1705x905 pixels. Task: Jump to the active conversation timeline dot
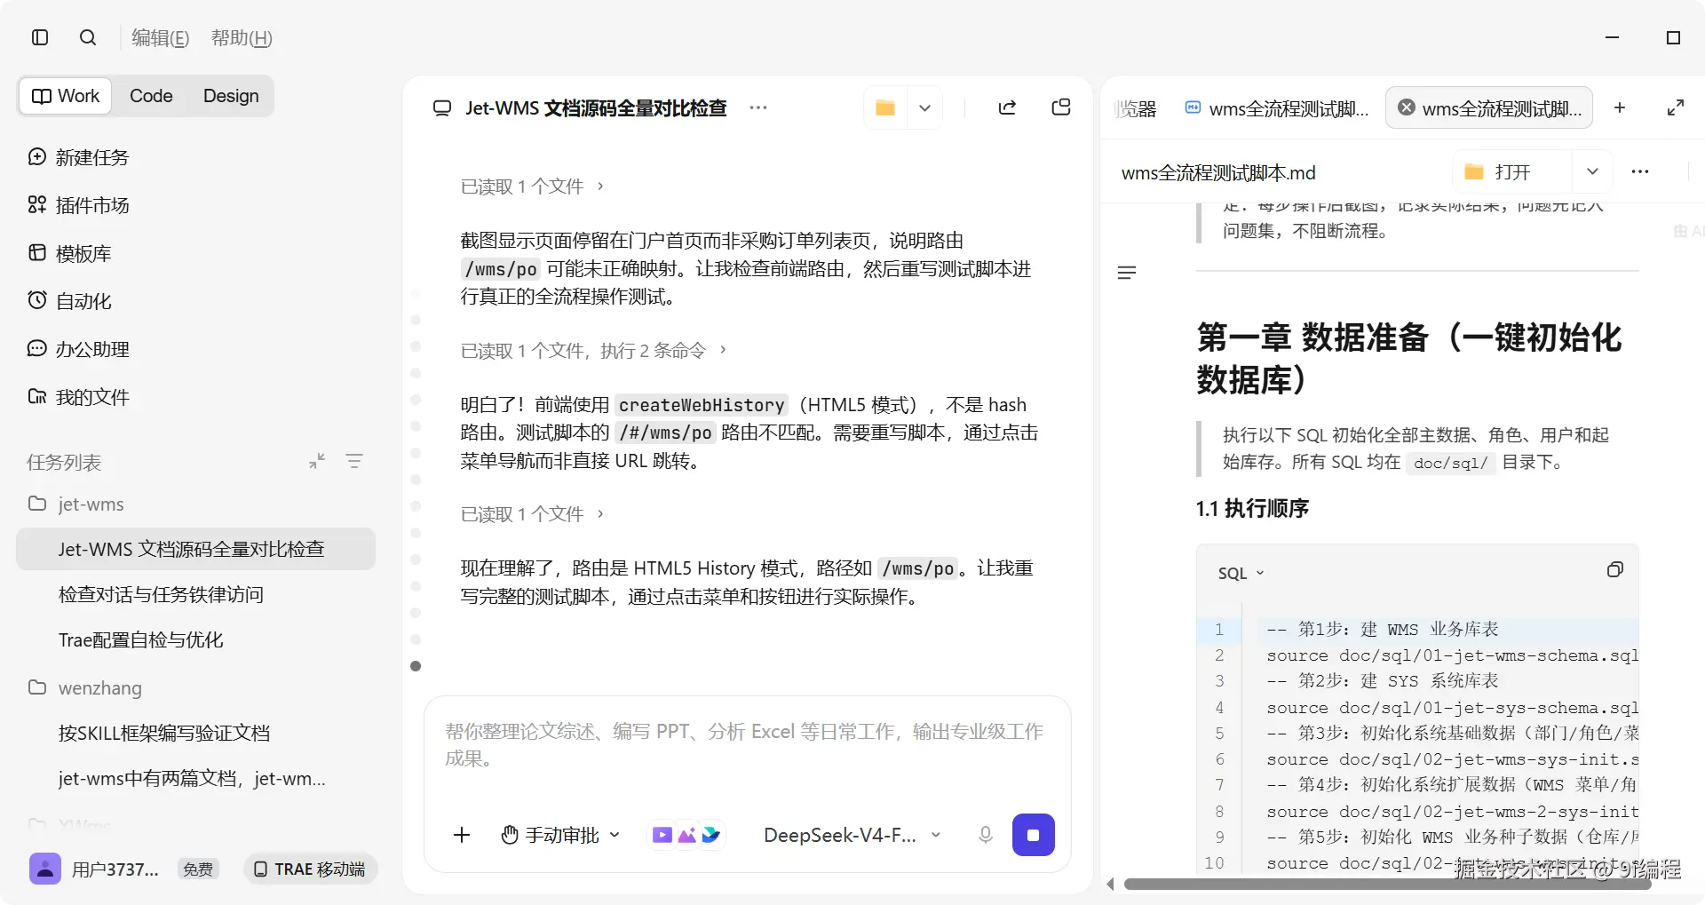click(416, 666)
